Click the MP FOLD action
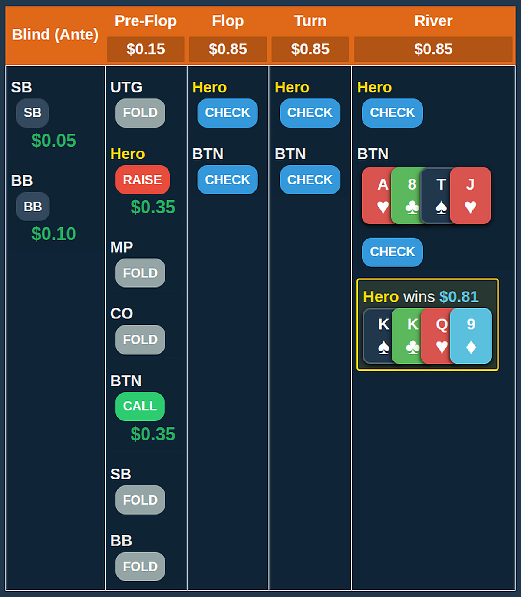The image size is (521, 597). [140, 273]
